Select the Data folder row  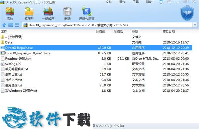coord(96,42)
